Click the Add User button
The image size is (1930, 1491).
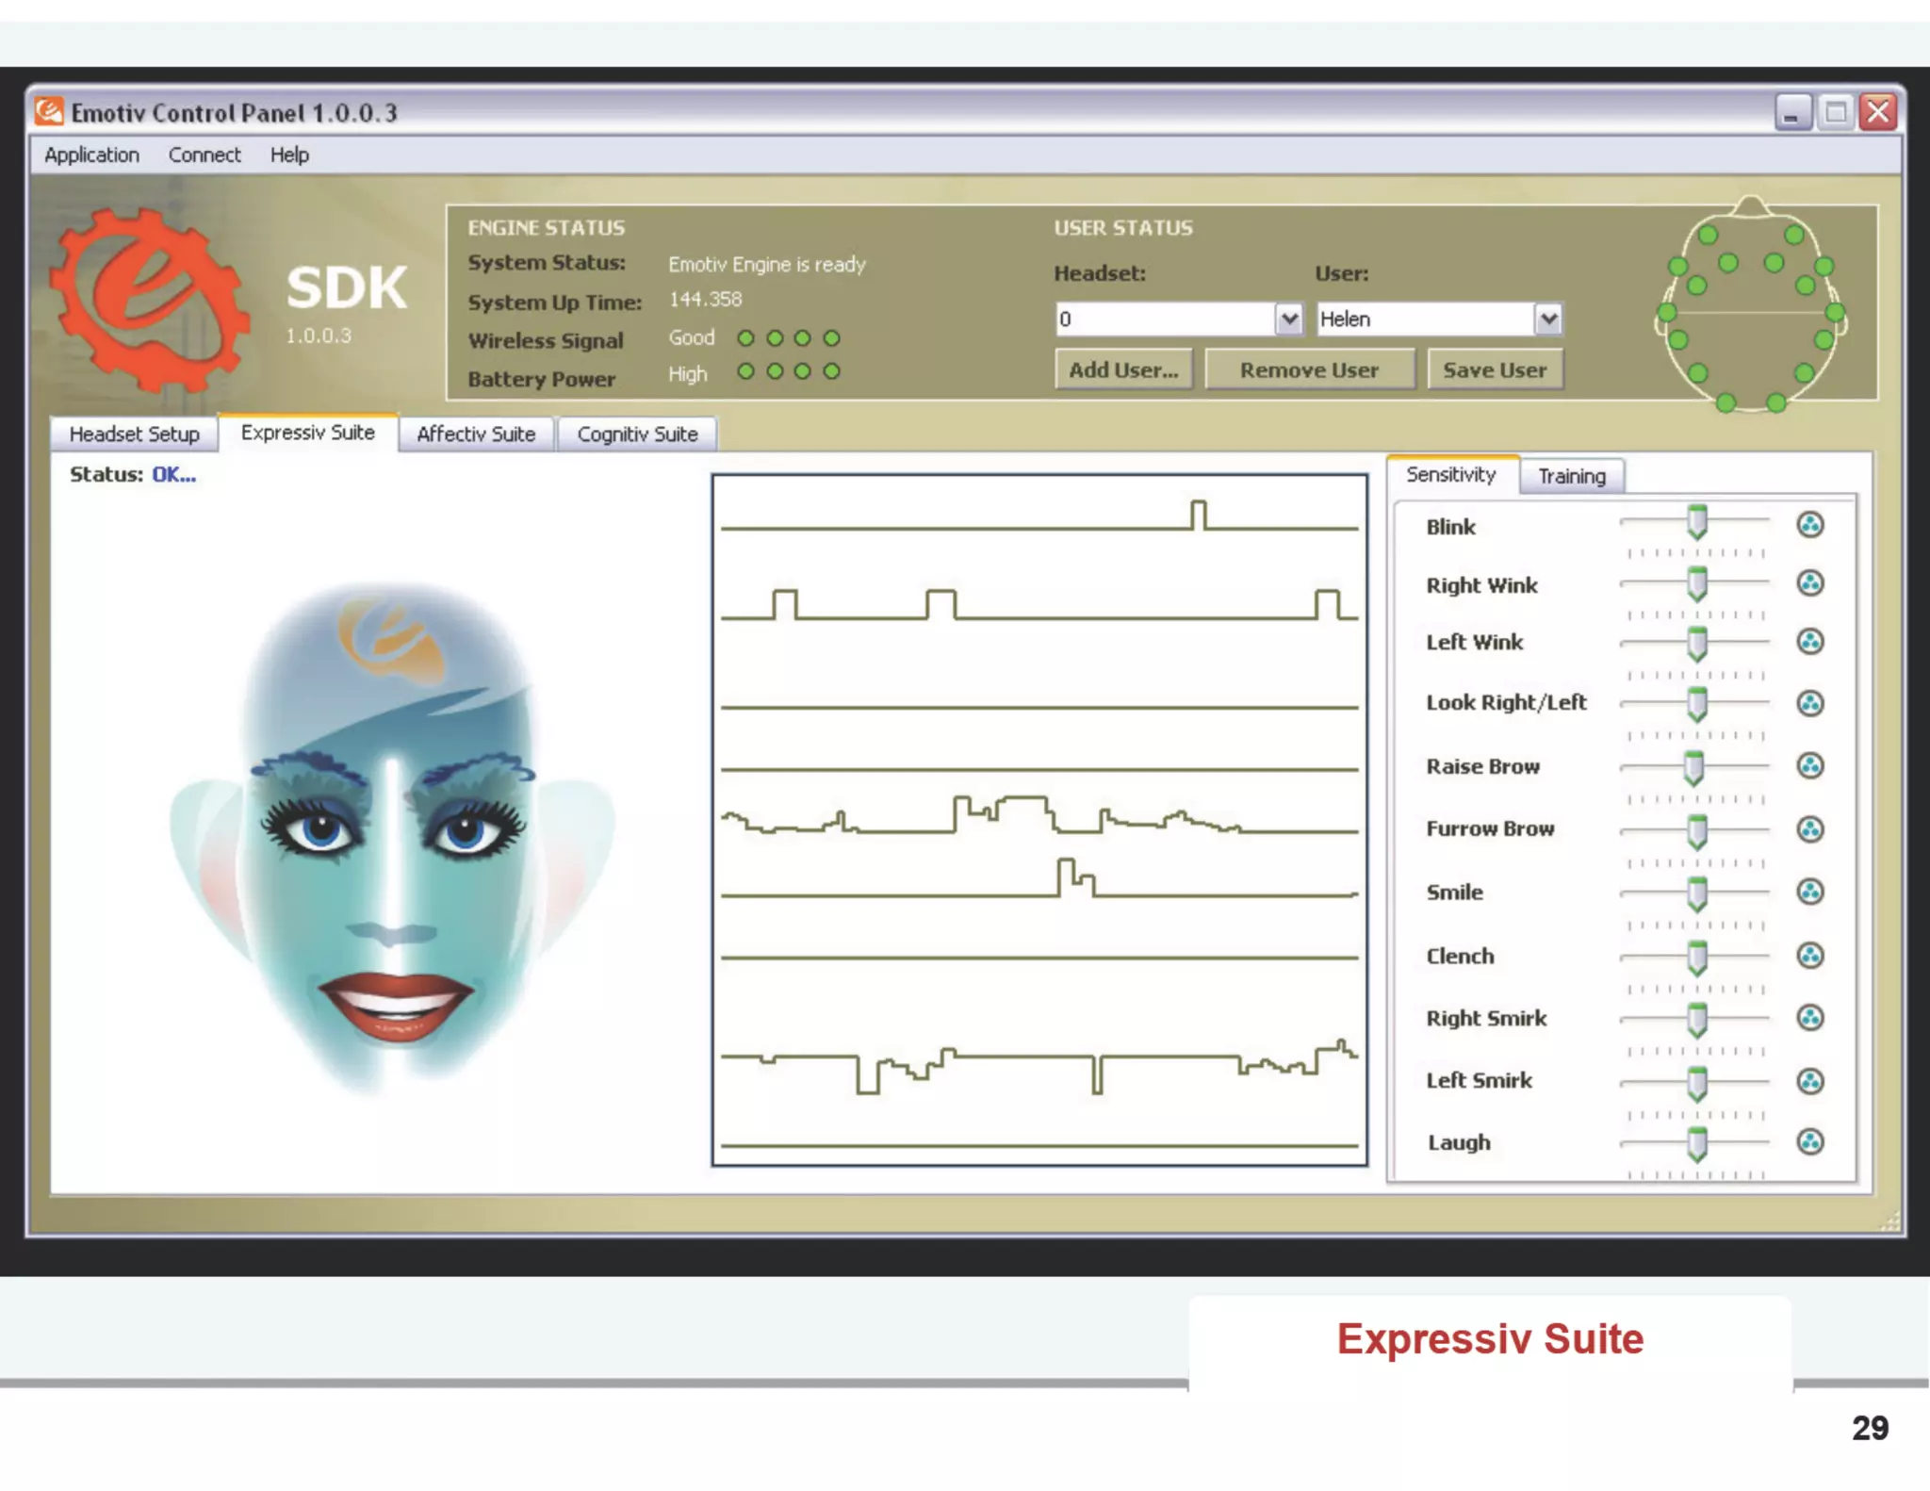pyautogui.click(x=1123, y=370)
